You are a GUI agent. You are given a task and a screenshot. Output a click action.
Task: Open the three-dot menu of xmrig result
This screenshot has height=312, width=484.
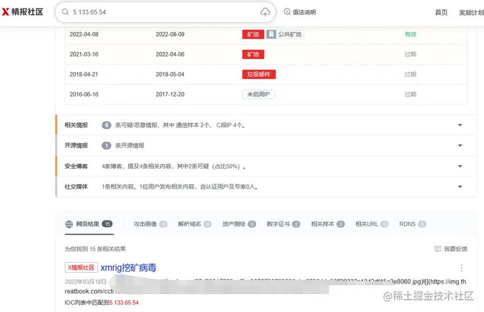[461, 268]
